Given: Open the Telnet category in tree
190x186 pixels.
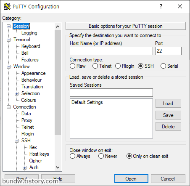Looking at the screenshot, I should pyautogui.click(x=28, y=127).
